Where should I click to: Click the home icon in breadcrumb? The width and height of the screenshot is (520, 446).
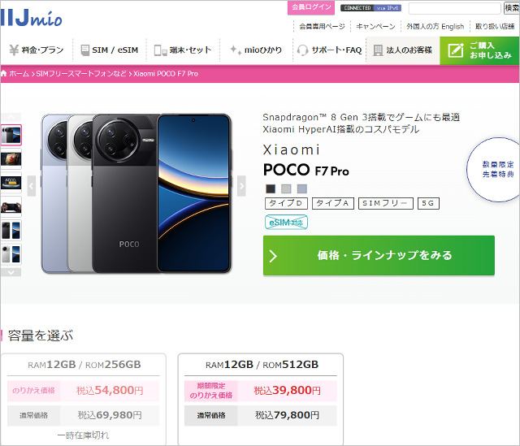click(5, 74)
